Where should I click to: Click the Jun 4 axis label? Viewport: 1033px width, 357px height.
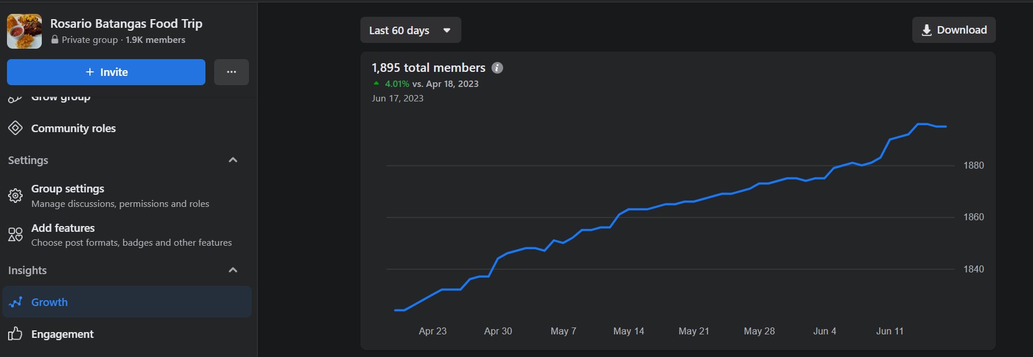coord(825,331)
